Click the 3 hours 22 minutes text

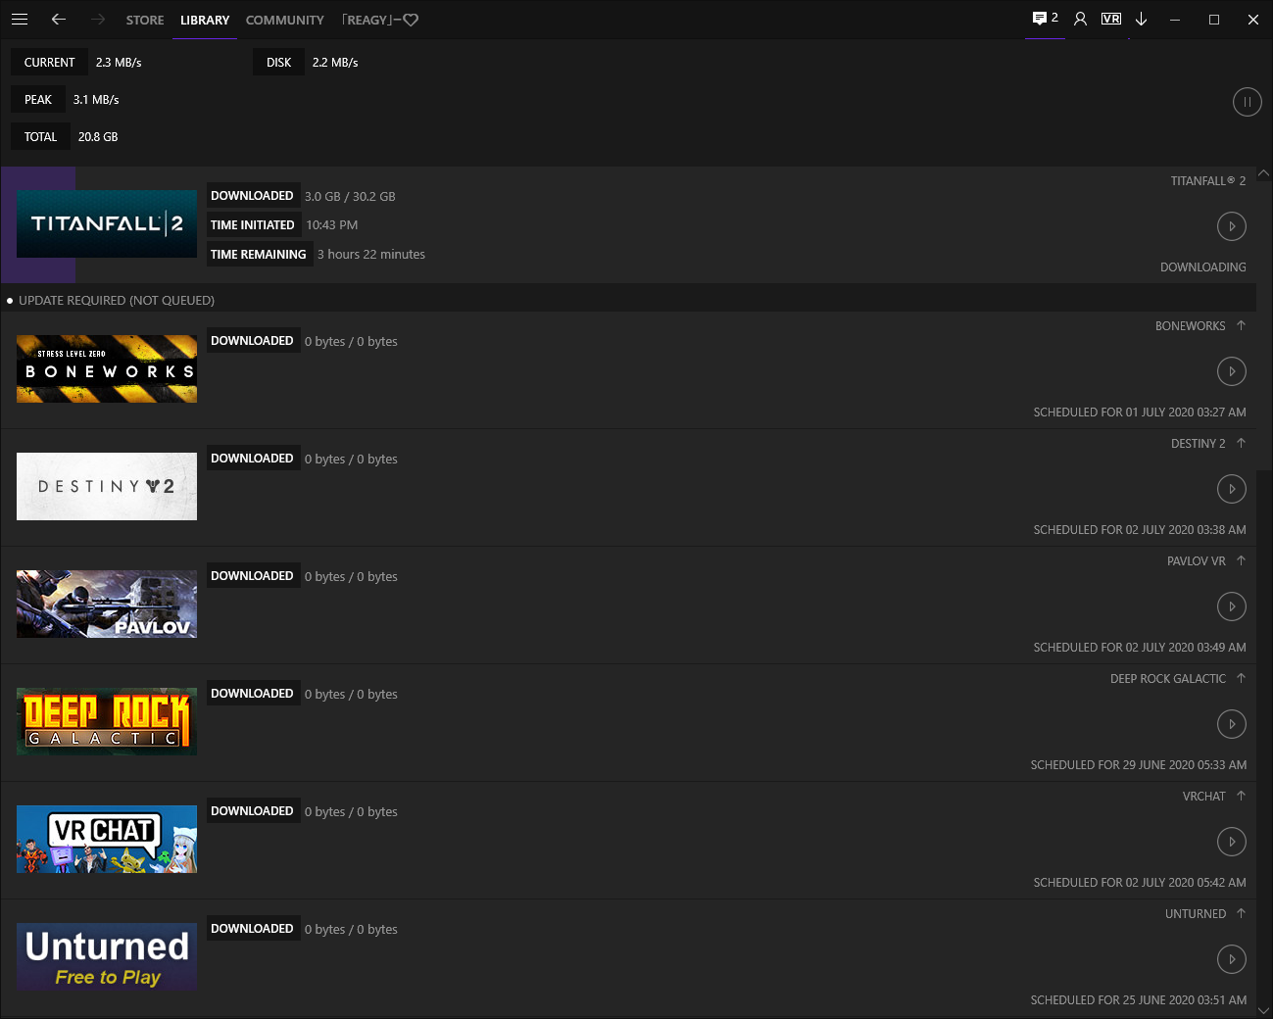[x=371, y=255]
